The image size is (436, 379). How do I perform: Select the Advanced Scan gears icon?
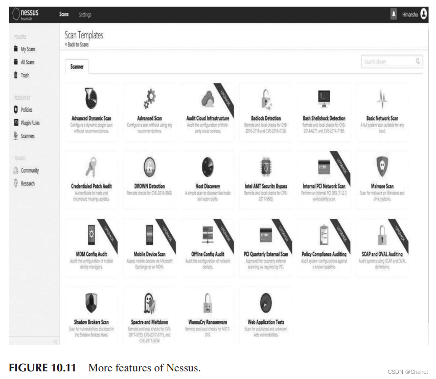point(150,99)
